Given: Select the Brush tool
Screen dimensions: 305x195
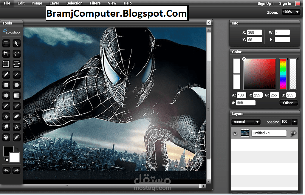Looking at the screenshot, I should tap(6, 74).
